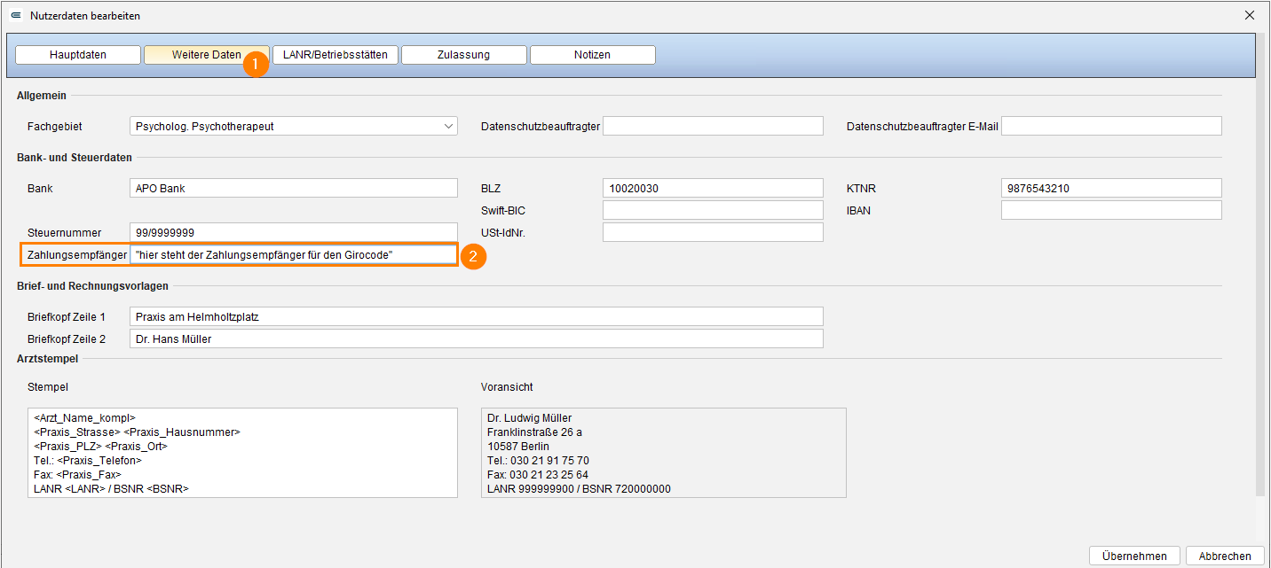Switch to the Weitere Daten tab
1271x568 pixels.
coord(207,55)
